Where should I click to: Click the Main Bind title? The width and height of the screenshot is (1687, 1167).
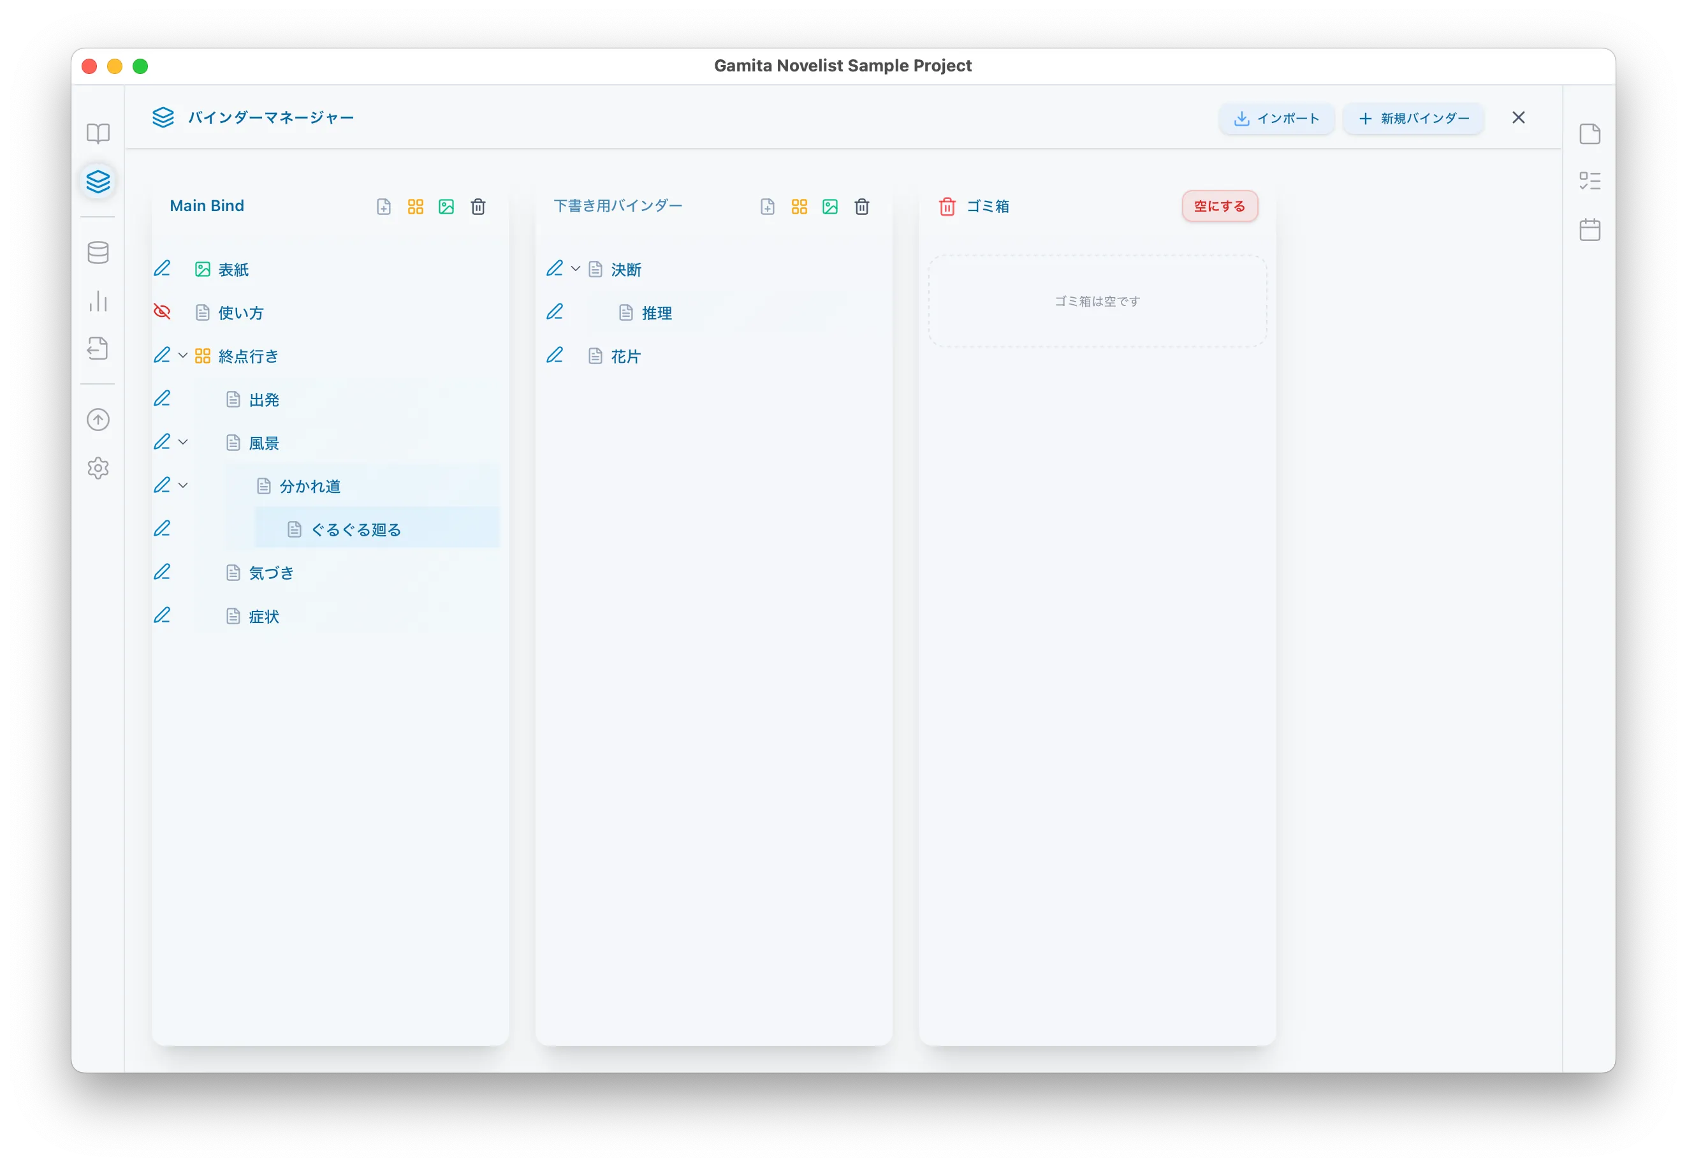point(207,206)
